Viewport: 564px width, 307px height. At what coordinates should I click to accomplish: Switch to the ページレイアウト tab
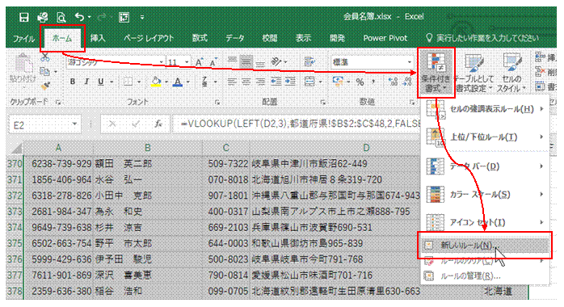[x=149, y=38]
